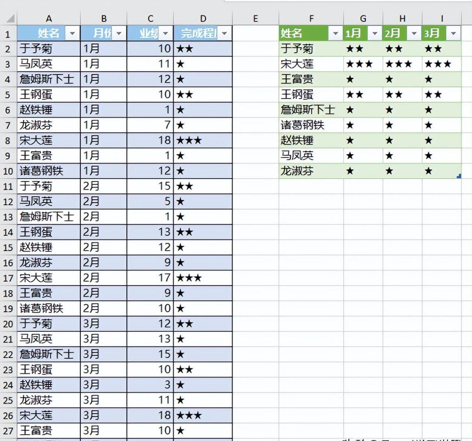The image size is (472, 441).
Task: Click cell C7 with value 7
Action: [150, 125]
